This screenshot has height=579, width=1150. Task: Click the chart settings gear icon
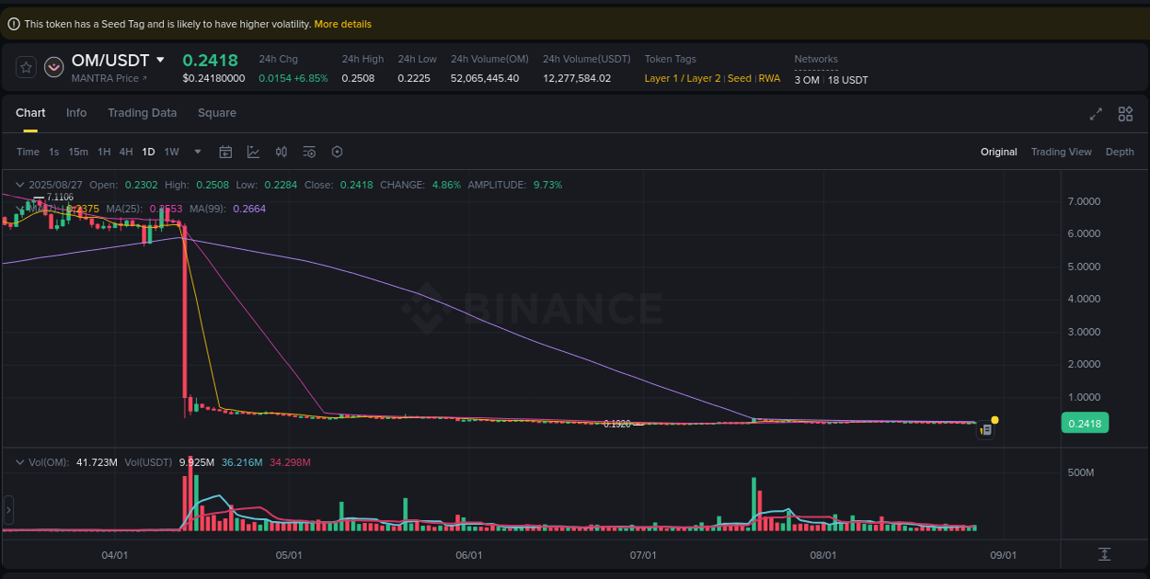337,152
